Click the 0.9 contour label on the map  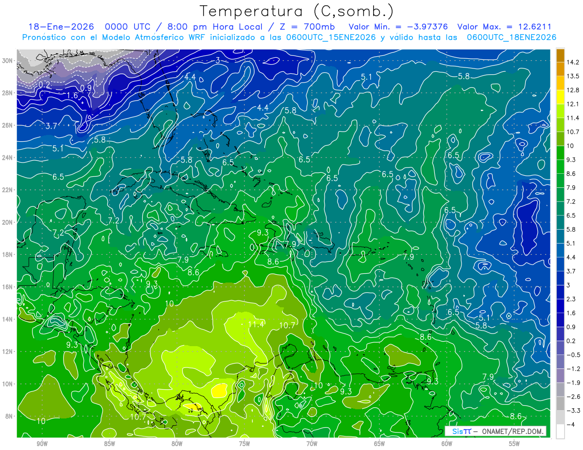(x=86, y=88)
